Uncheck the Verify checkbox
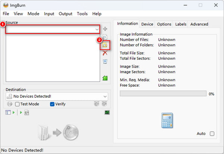 coord(52,104)
